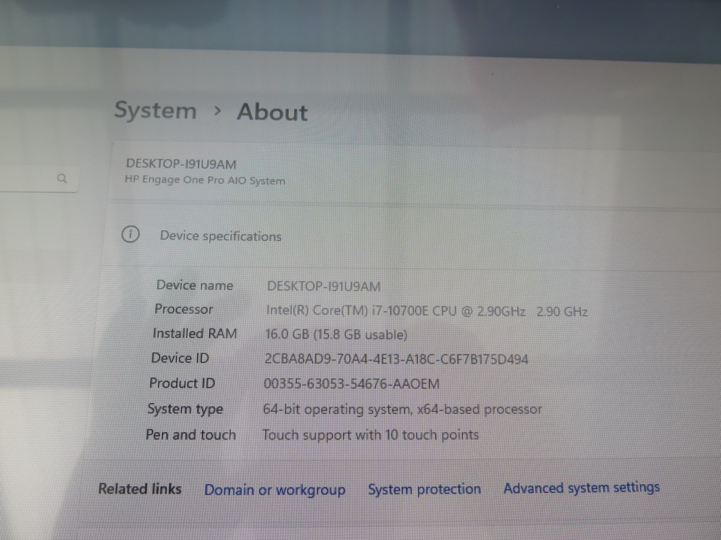Click the search magnifier icon
Image resolution: width=721 pixels, height=540 pixels.
[x=62, y=179]
